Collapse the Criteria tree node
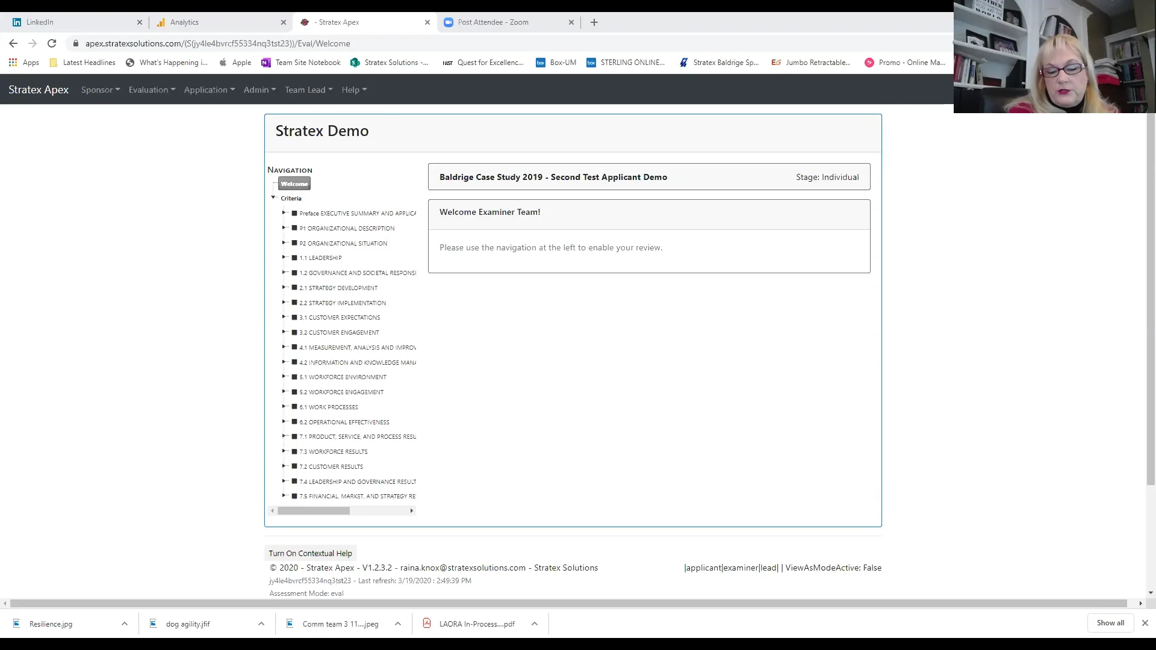Screen dimensions: 1156x650 point(273,197)
